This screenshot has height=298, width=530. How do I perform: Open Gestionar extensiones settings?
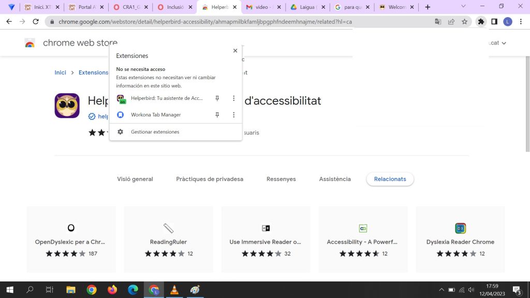click(155, 132)
